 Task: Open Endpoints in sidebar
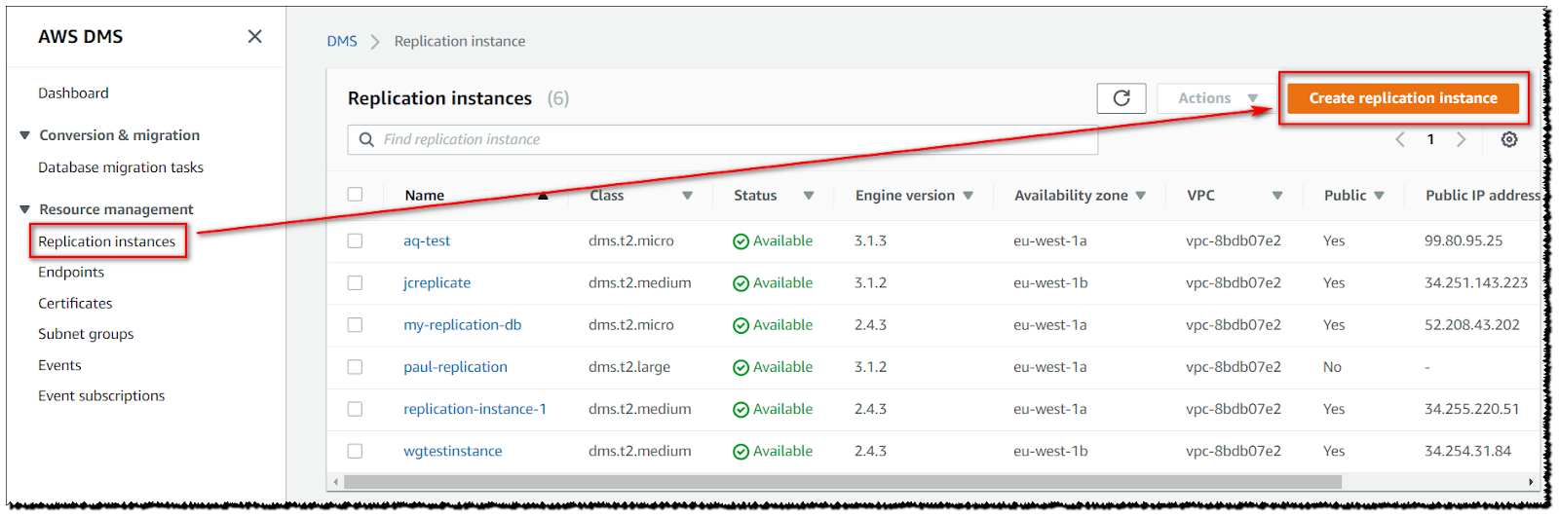pyautogui.click(x=71, y=273)
